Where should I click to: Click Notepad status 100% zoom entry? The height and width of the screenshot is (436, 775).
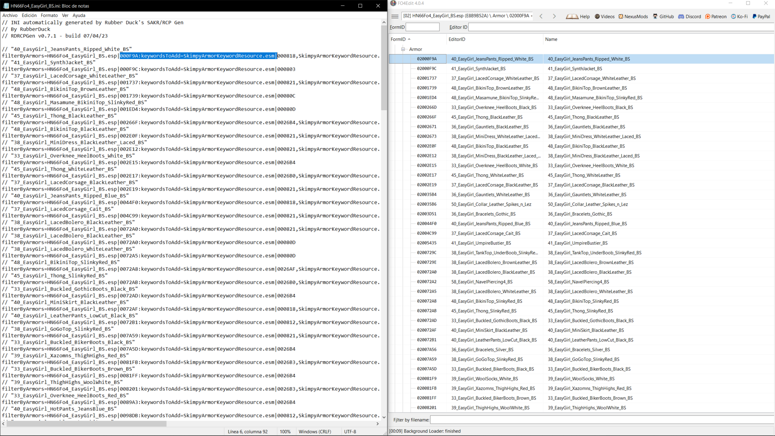pos(285,432)
